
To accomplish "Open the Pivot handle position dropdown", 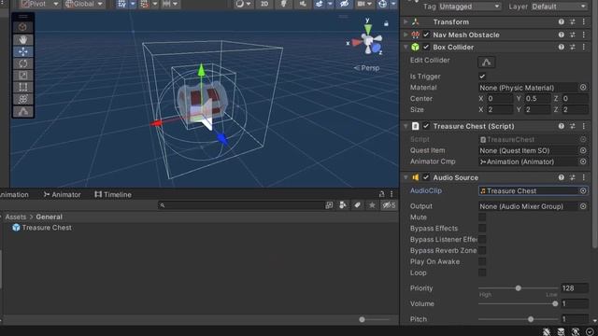I will (39, 4).
